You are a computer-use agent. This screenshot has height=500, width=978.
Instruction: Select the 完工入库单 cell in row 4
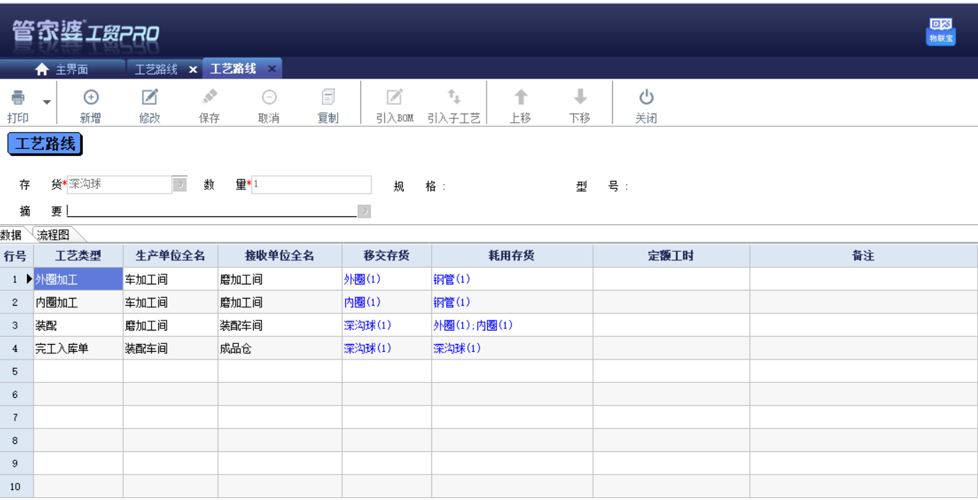[x=78, y=349]
